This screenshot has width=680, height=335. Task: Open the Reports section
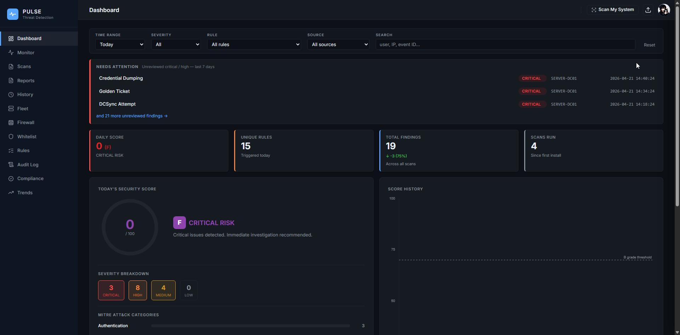pyautogui.click(x=39, y=80)
